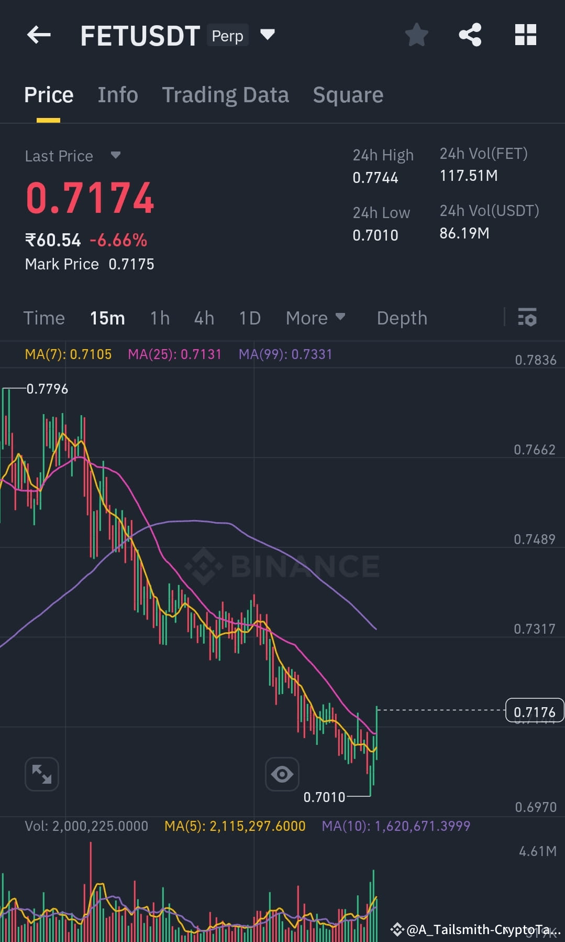Open the Depth chart view
This screenshot has height=942, width=565.
402,318
